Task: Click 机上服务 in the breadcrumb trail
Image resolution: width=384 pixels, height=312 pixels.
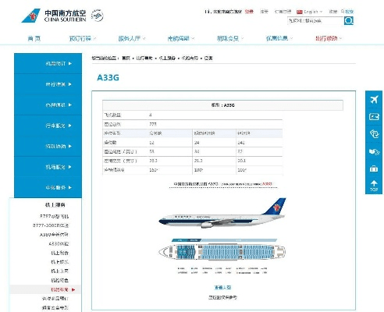Action: [167, 58]
